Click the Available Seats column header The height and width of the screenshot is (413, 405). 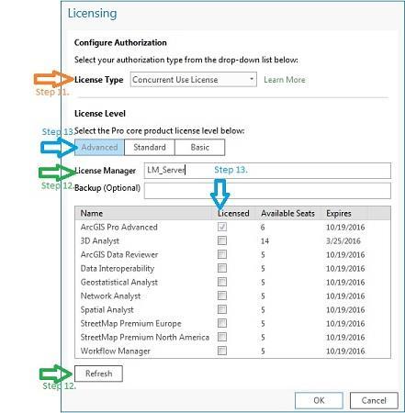pos(287,213)
